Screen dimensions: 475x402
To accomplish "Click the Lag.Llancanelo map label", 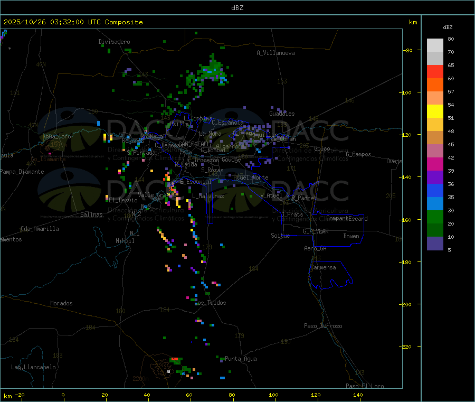I will point(33,367).
